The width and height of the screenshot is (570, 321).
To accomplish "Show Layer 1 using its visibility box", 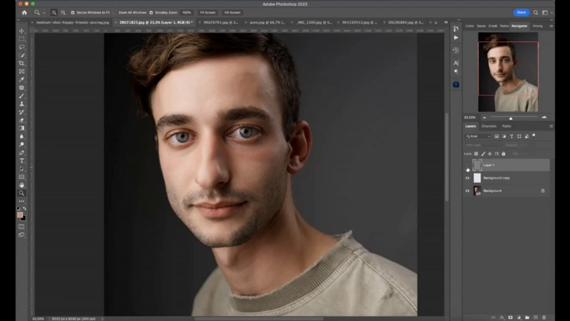I will 467,165.
